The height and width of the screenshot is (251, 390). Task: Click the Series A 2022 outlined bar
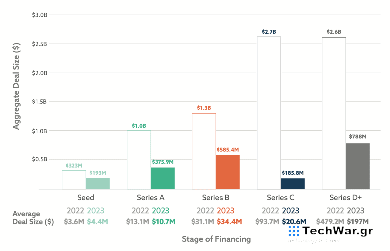(x=139, y=160)
